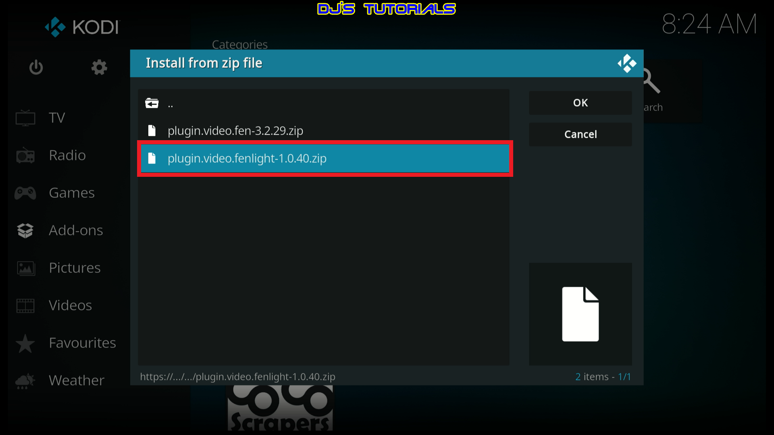Click the plugin.video.fen-3.2.29.zip file
Image resolution: width=774 pixels, height=435 pixels.
point(235,130)
